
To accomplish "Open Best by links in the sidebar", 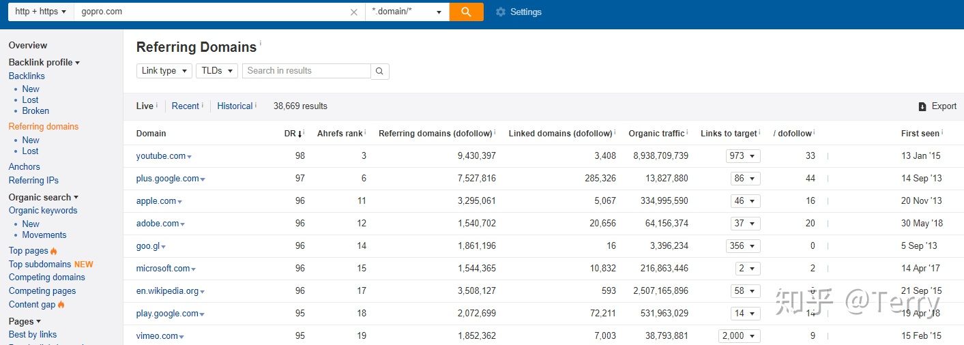I will click(x=33, y=335).
